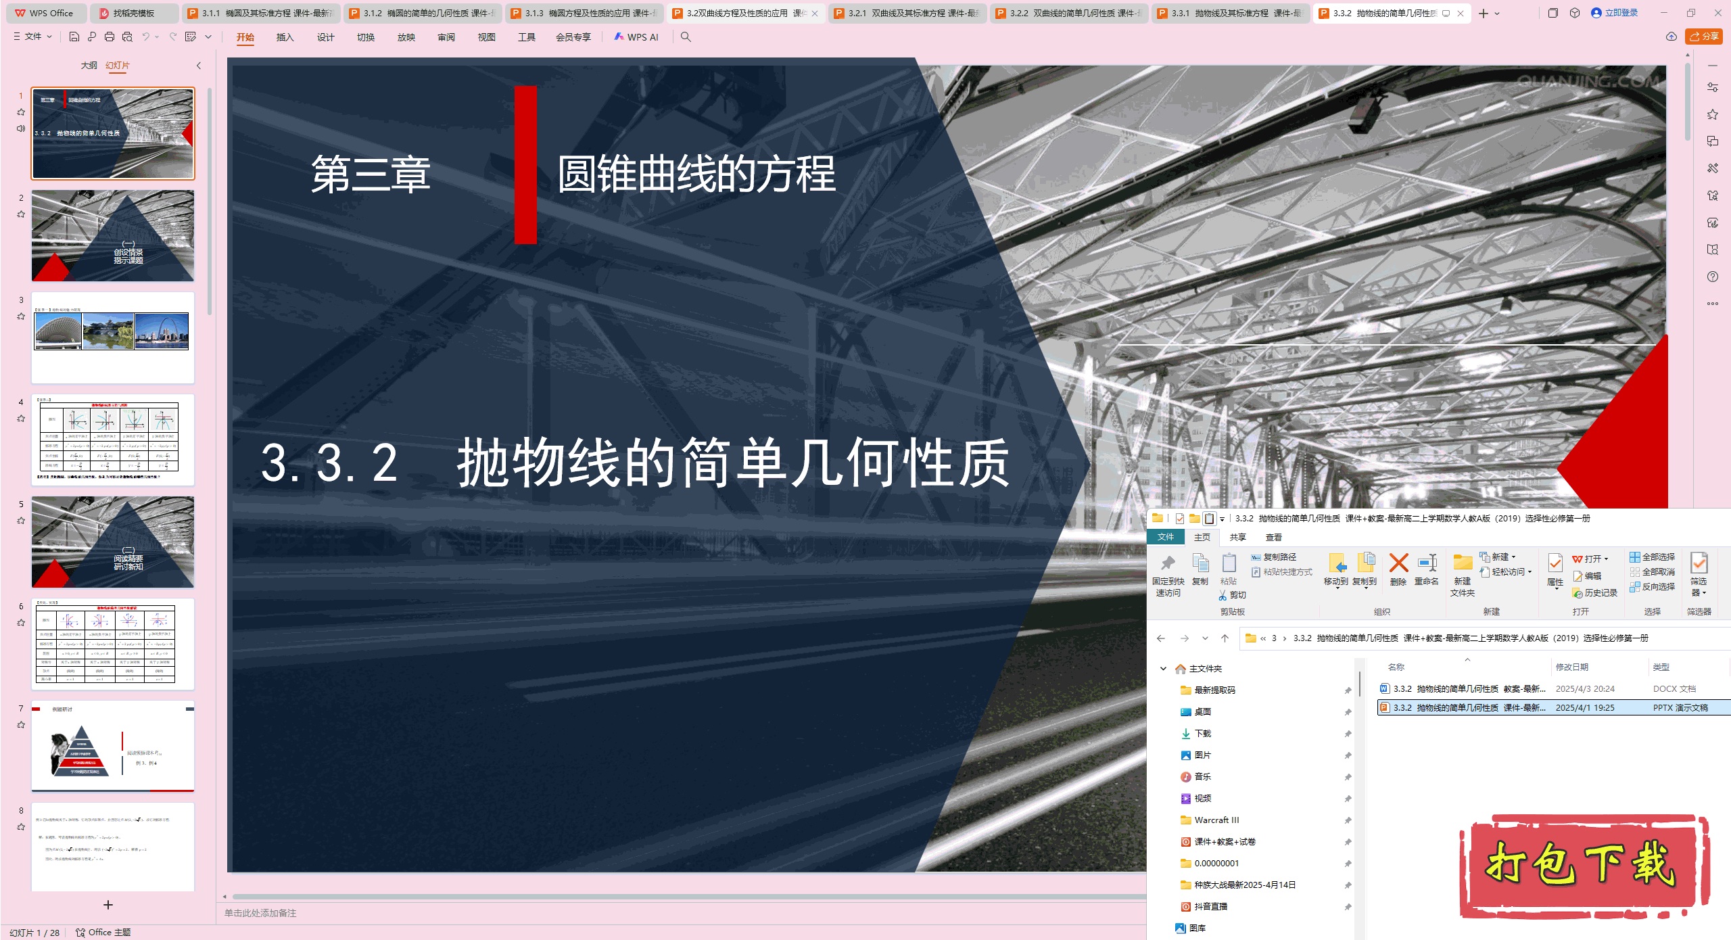
Task: Select the DOCX 教案 file in Explorer
Action: (1553, 688)
